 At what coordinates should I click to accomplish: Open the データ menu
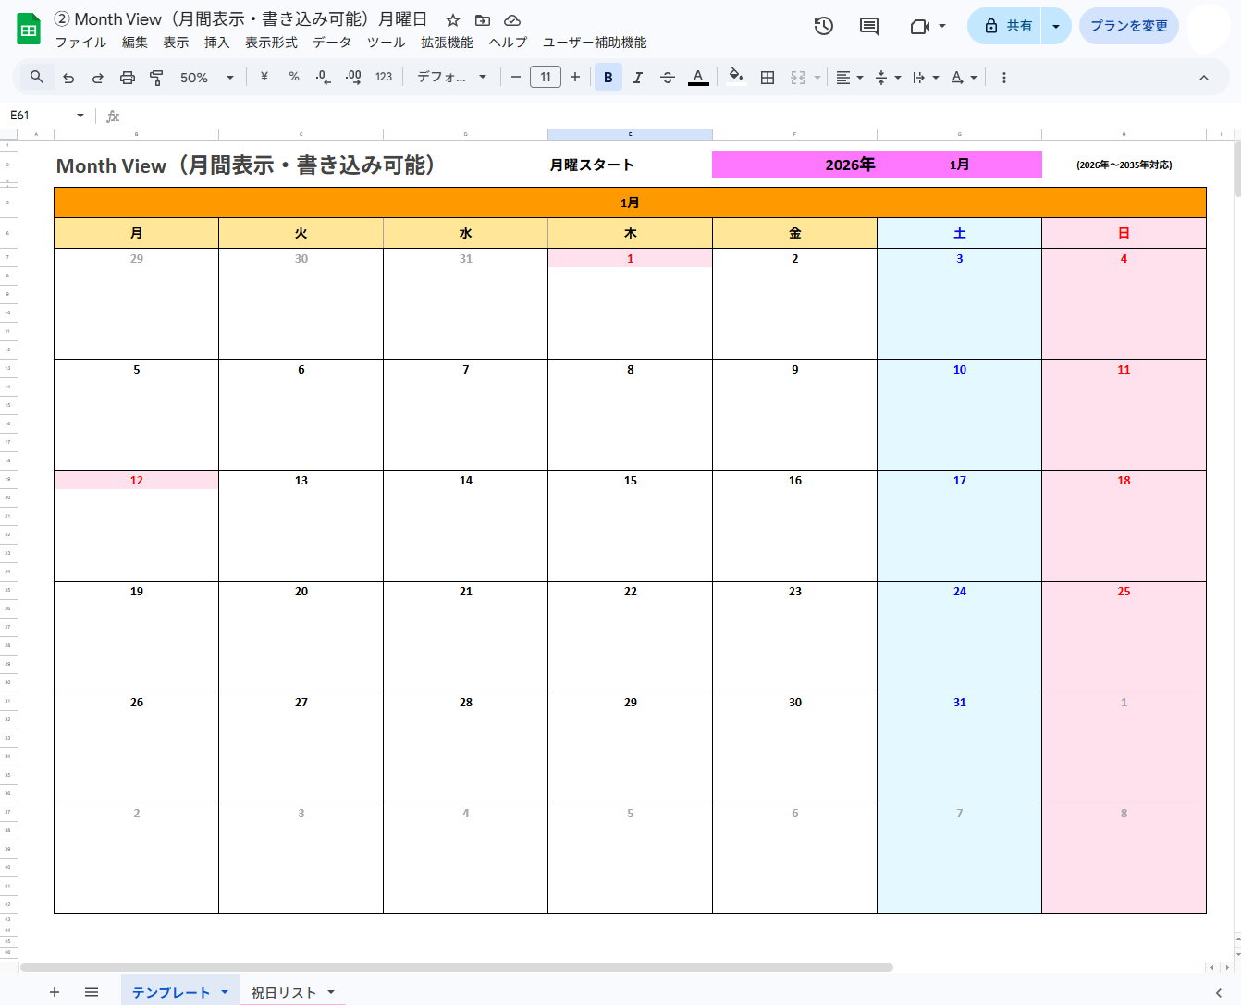331,42
